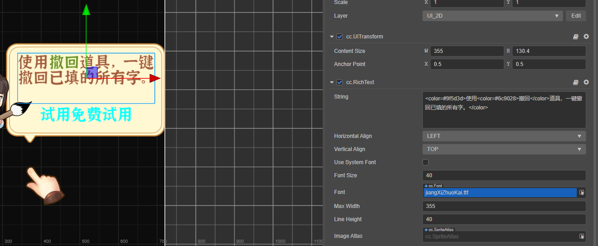Open the cc.UITransform help documentation icon
Viewport: 598px width, 246px height.
[576, 37]
